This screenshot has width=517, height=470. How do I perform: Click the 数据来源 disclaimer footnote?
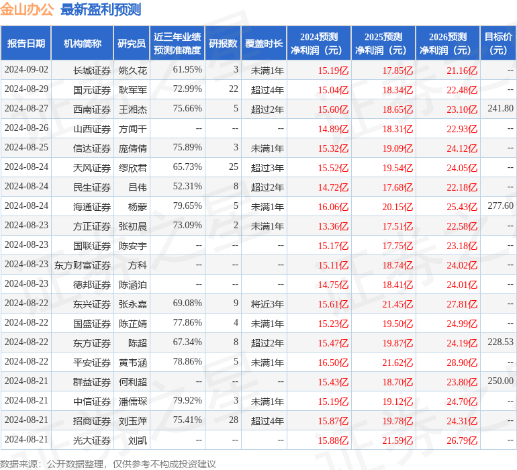coord(108,464)
